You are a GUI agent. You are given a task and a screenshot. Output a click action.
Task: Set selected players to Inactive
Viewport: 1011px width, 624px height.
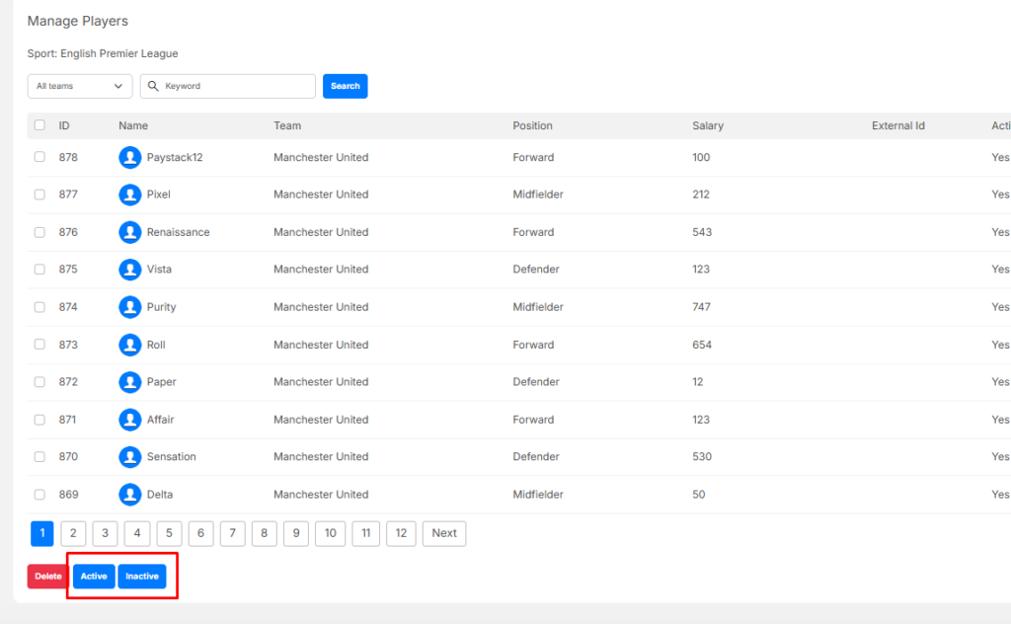click(142, 577)
